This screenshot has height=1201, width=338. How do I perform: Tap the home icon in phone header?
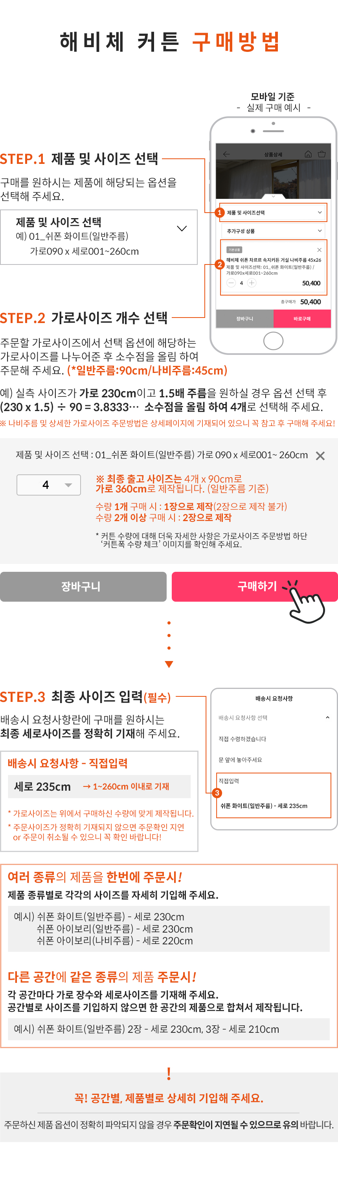(308, 154)
